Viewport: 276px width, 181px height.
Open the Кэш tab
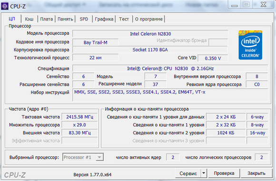[29, 19]
